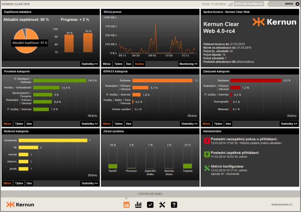Open the bar chart statistics icon

(x=138, y=205)
